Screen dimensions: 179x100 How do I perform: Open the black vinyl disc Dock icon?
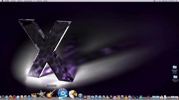point(111,97)
